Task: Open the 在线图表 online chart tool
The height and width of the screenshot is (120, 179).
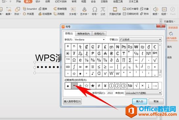Action: [45, 14]
